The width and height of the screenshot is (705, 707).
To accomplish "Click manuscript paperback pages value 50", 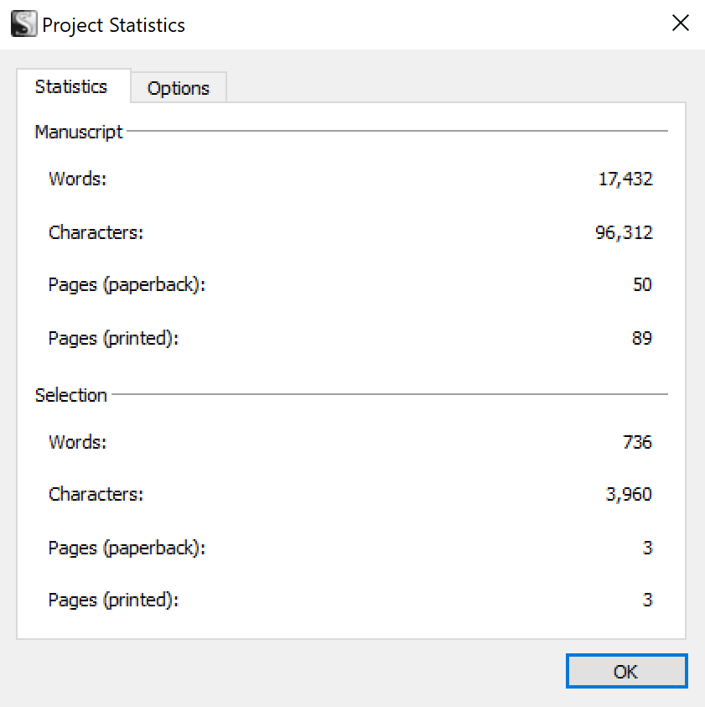I will click(x=642, y=284).
